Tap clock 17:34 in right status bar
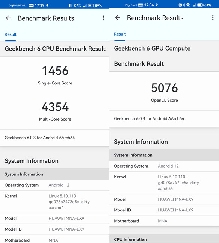This screenshot has width=219, height=243. (x=149, y=5)
